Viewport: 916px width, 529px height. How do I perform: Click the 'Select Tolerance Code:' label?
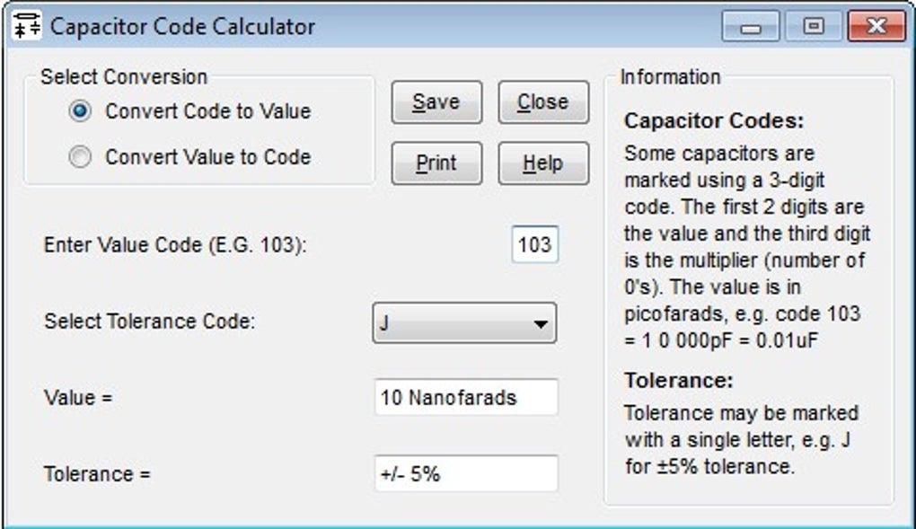(150, 321)
